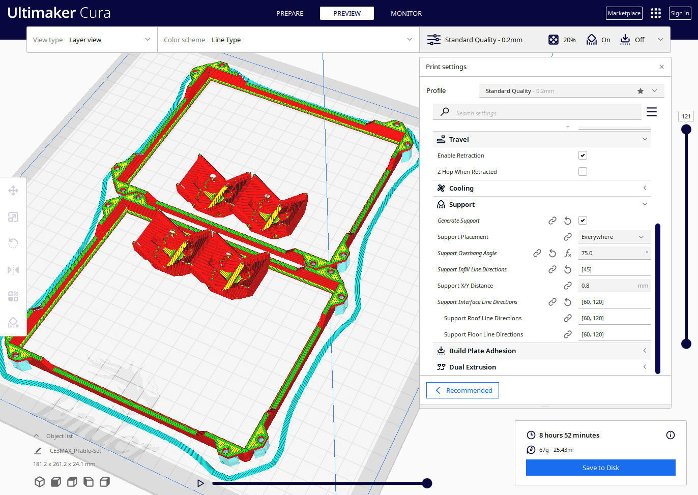Play the layer simulation
Screen dimensions: 698x495
(x=200, y=483)
